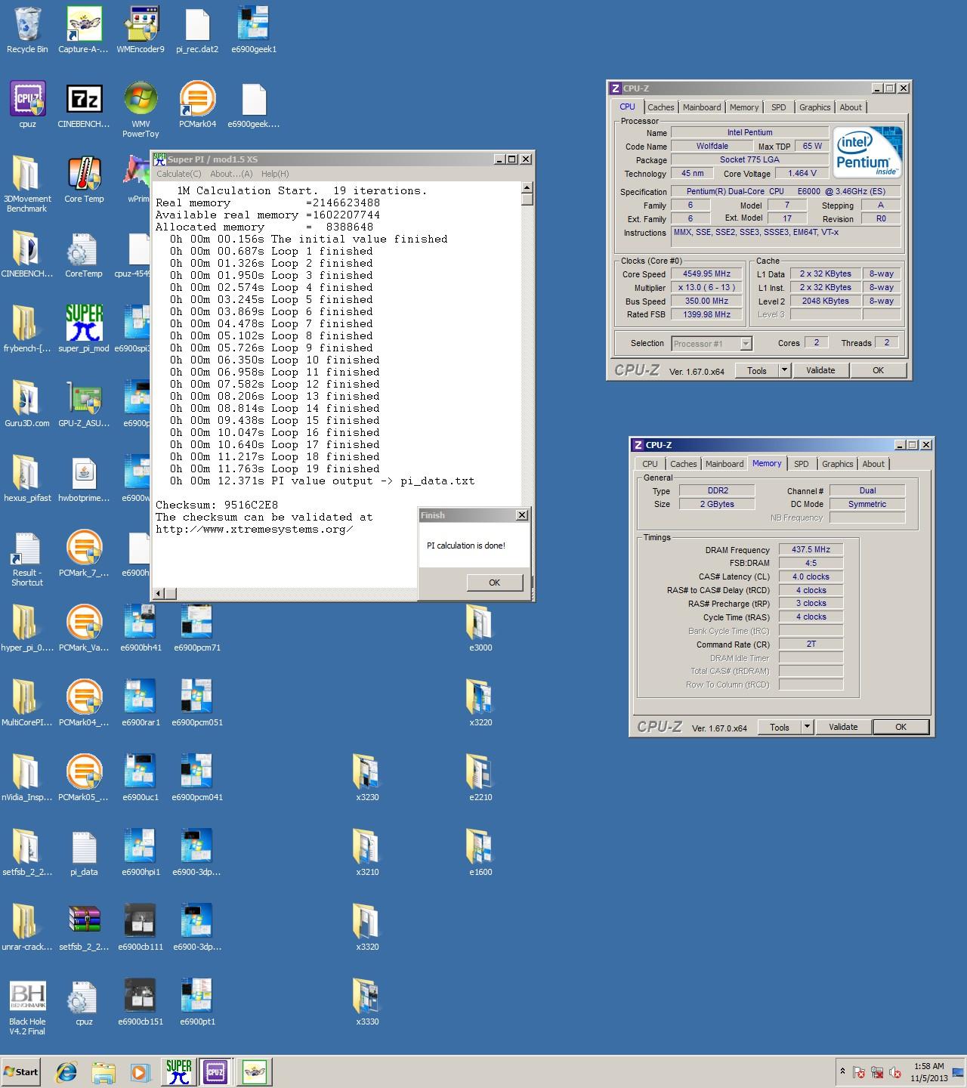Launch the PCMark04 shortcut icon

click(x=197, y=105)
